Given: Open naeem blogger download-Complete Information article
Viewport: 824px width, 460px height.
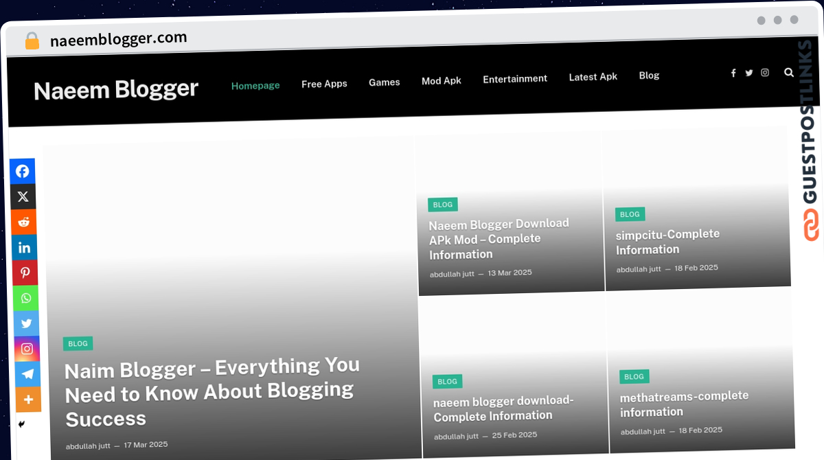Looking at the screenshot, I should click(503, 409).
